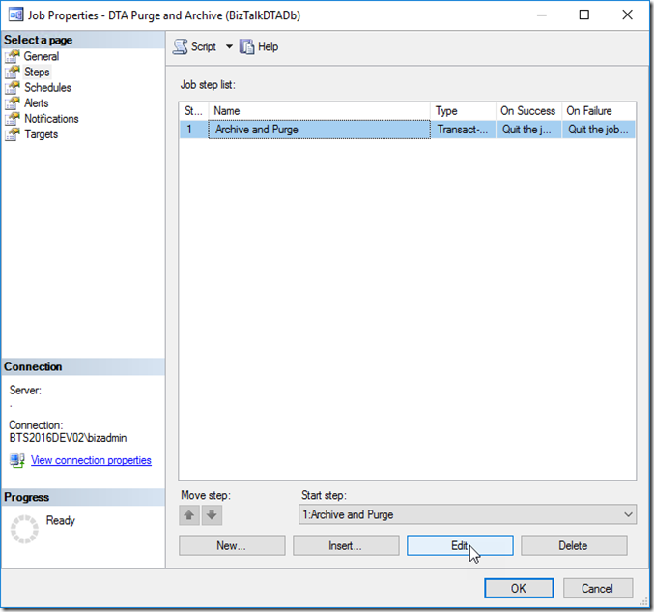Viewport: 654px width, 612px height.
Task: Move step up arrow button
Action: pos(189,515)
